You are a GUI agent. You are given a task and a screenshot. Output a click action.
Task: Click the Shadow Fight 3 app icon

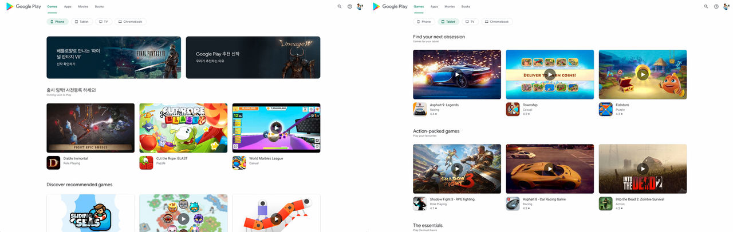click(420, 203)
